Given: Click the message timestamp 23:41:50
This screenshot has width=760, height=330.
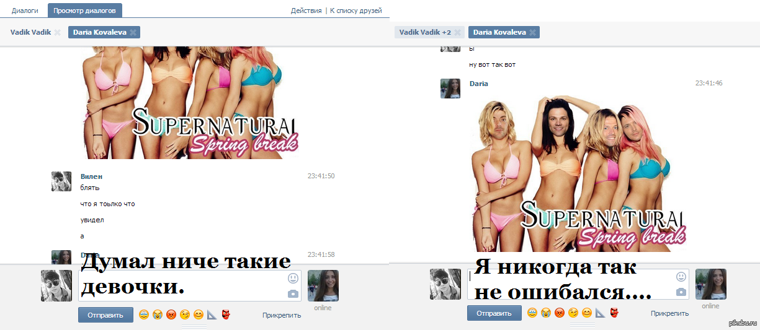Looking at the screenshot, I should [321, 176].
